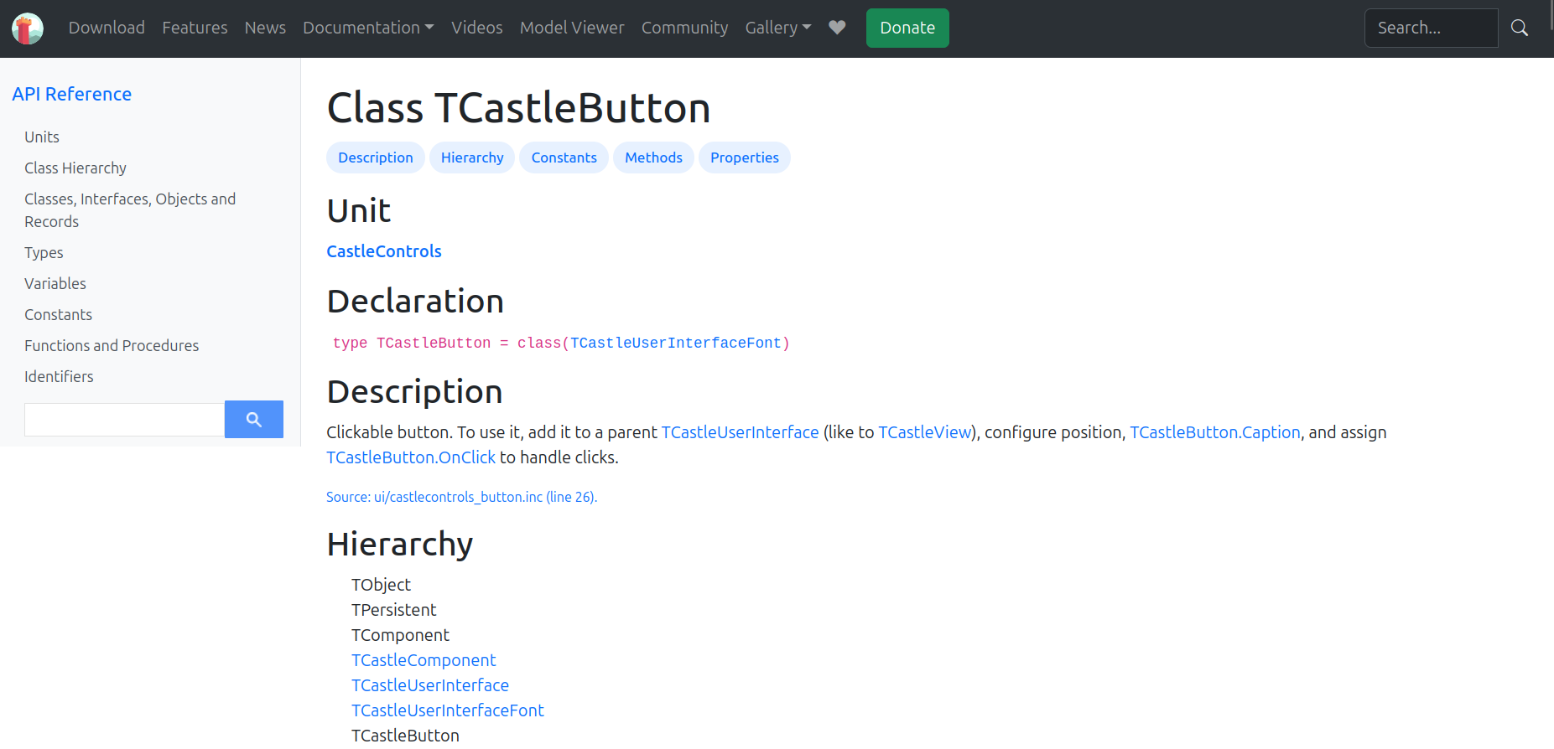1554x749 pixels.
Task: Click the sidebar API search input box
Action: pos(124,420)
